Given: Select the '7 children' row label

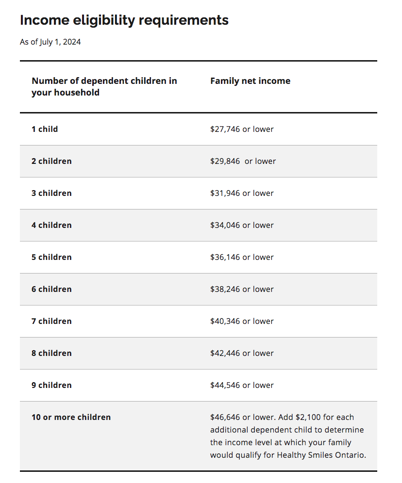Looking at the screenshot, I should [51, 322].
